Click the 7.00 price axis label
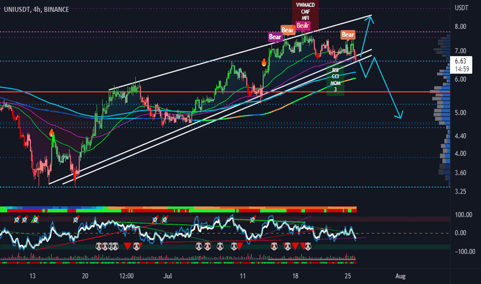 (x=460, y=51)
